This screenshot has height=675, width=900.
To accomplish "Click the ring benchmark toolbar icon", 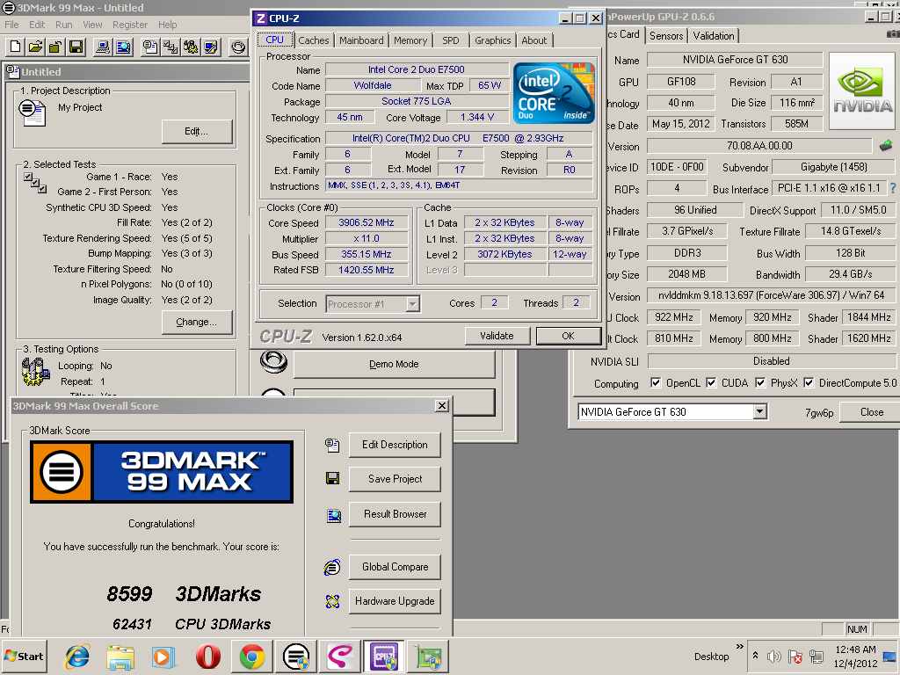I will click(237, 47).
